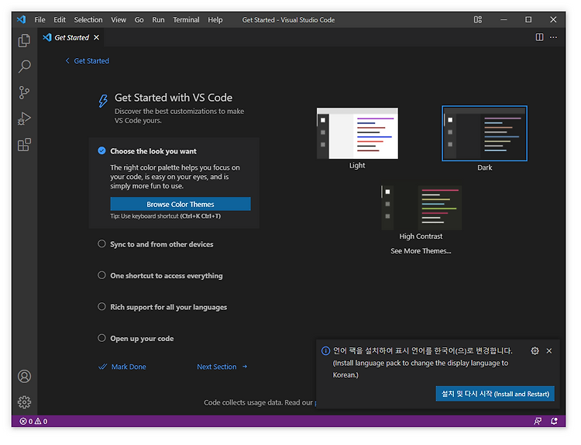This screenshot has height=445, width=581.
Task: Check 'Rich support for all your languages'
Action: 101,307
